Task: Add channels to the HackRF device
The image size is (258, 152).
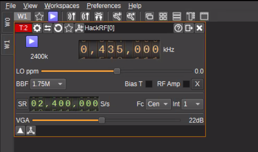Action: click(79, 28)
